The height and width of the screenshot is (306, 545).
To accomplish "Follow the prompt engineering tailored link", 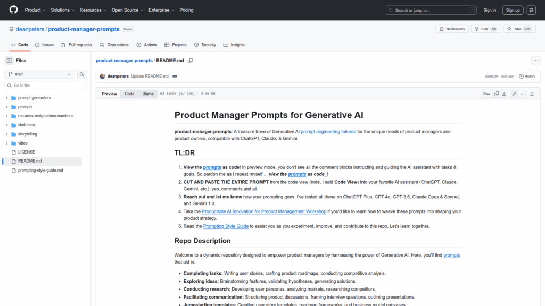I will [x=328, y=132].
